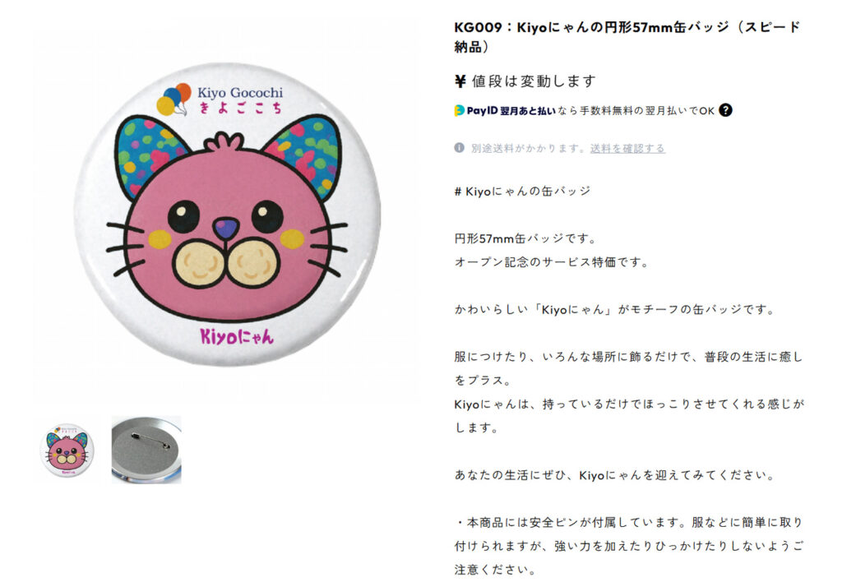Click the 別途送料がかかります notice text
This screenshot has width=842, height=582.
coord(529,148)
